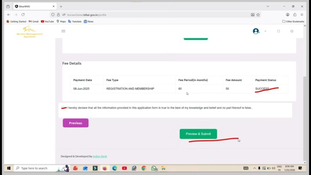This screenshot has width=311, height=175.
Task: Click the power logout icon in header
Action: pyautogui.click(x=292, y=31)
